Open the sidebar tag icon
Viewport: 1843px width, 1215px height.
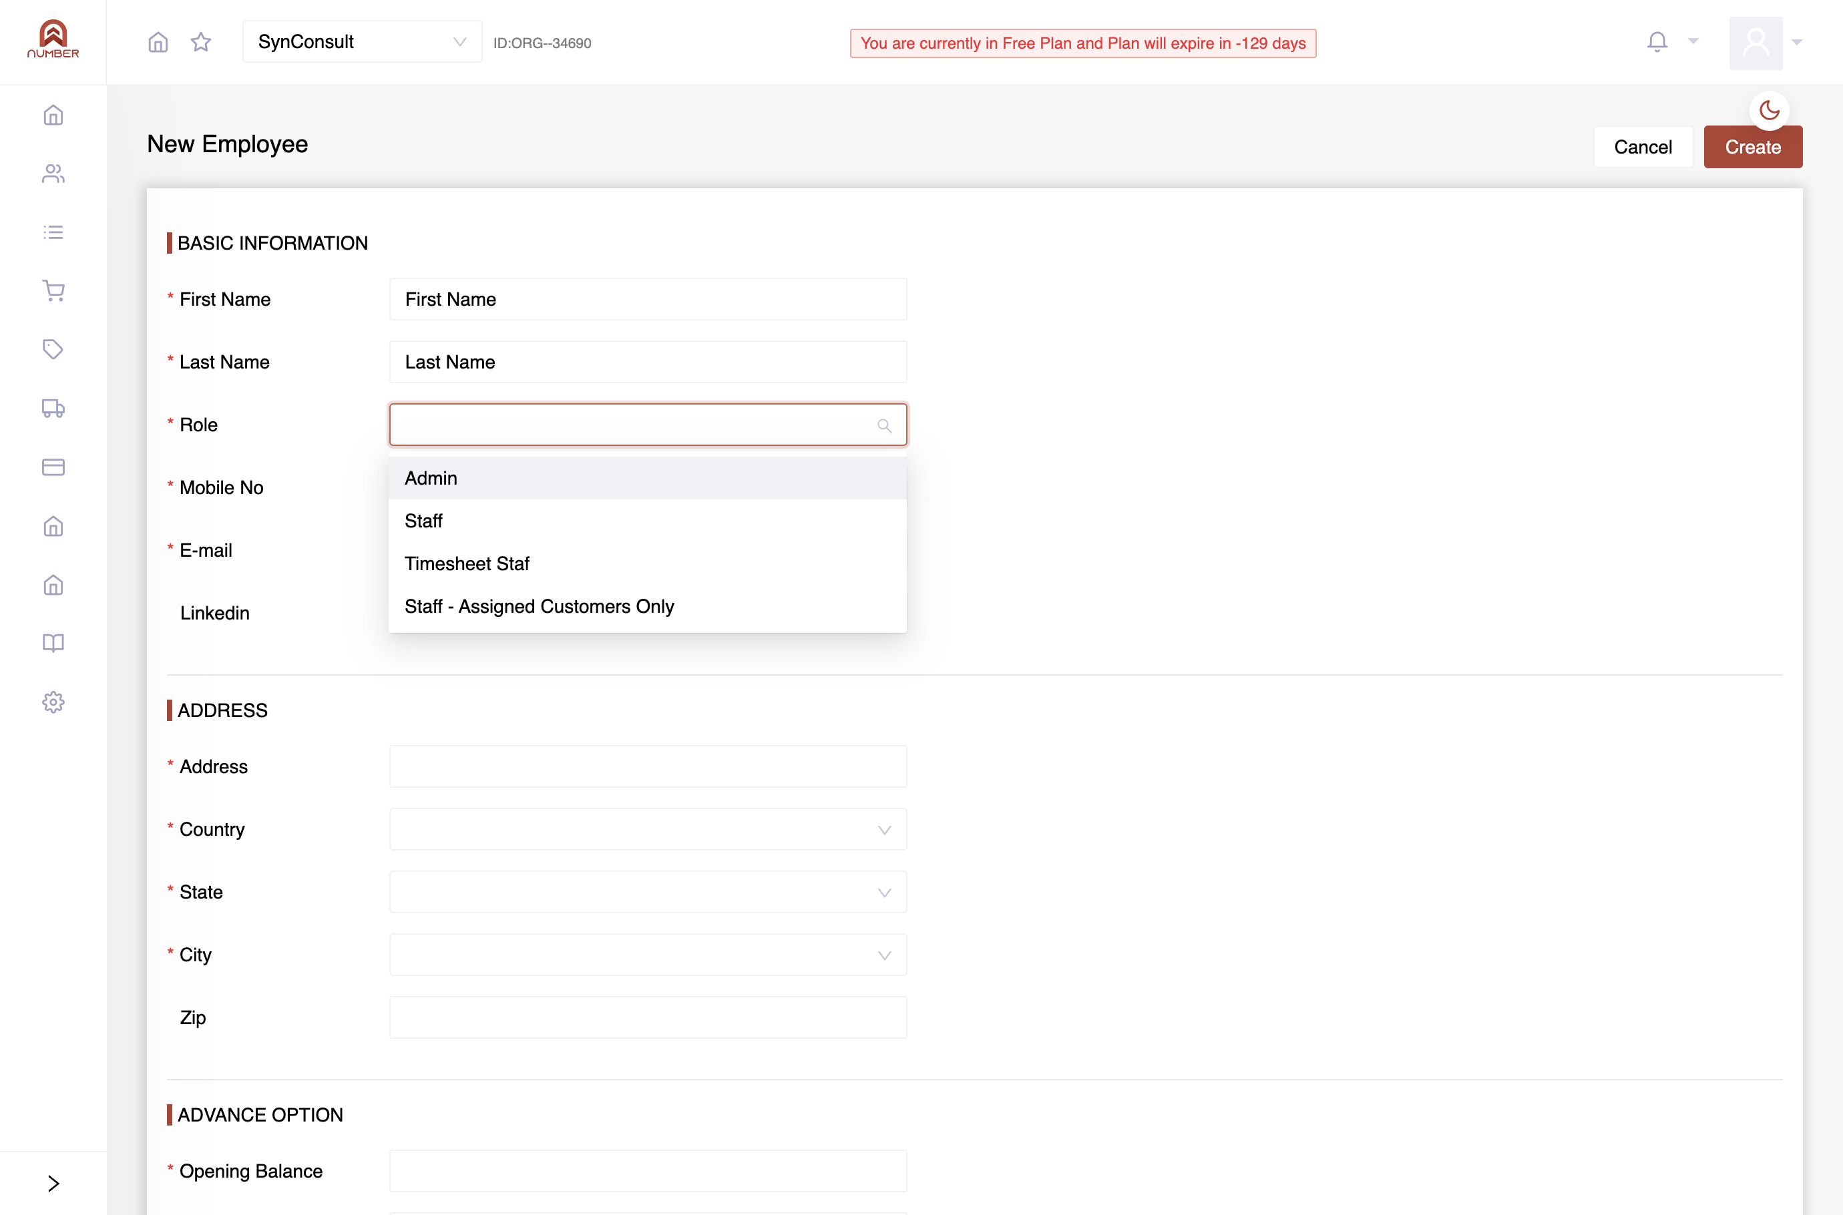click(53, 349)
